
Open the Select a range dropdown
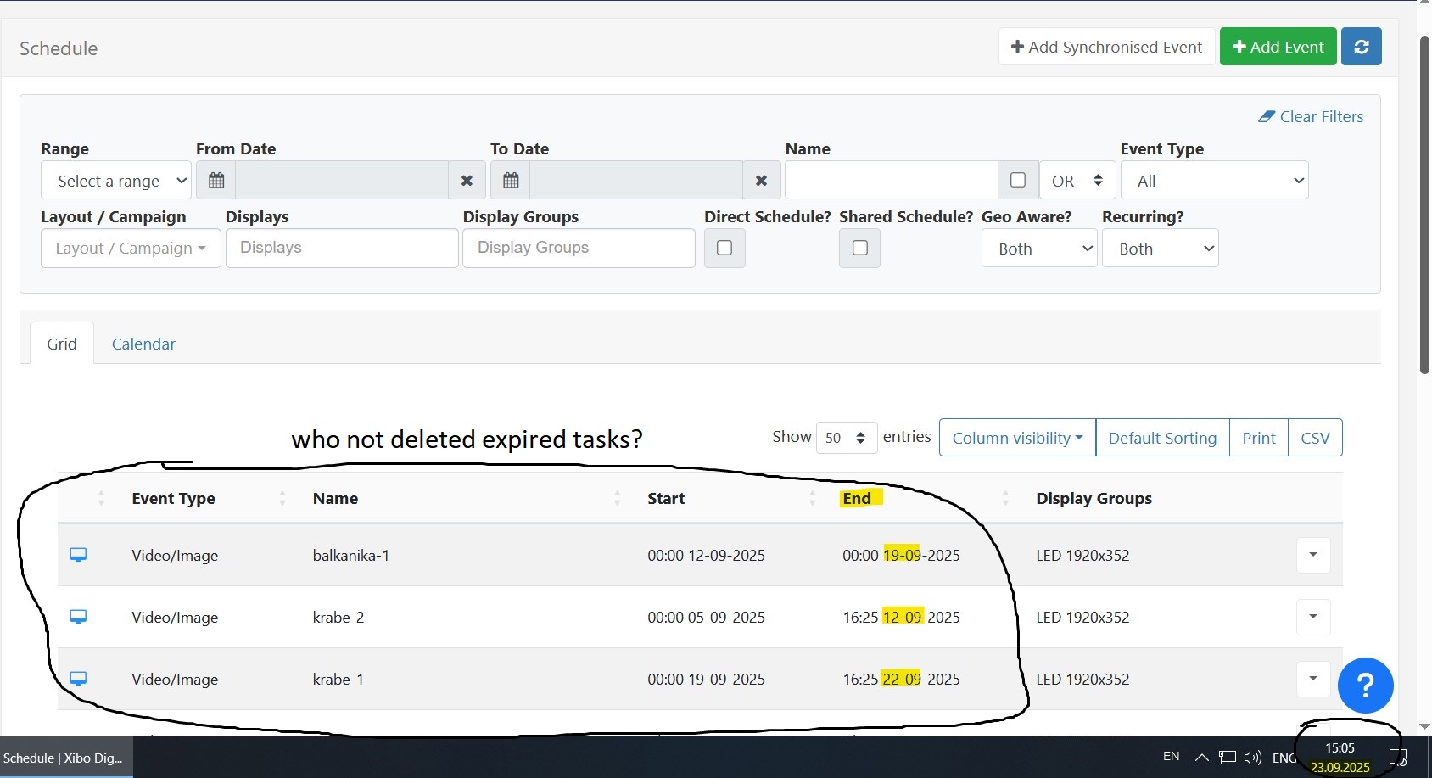click(x=116, y=181)
